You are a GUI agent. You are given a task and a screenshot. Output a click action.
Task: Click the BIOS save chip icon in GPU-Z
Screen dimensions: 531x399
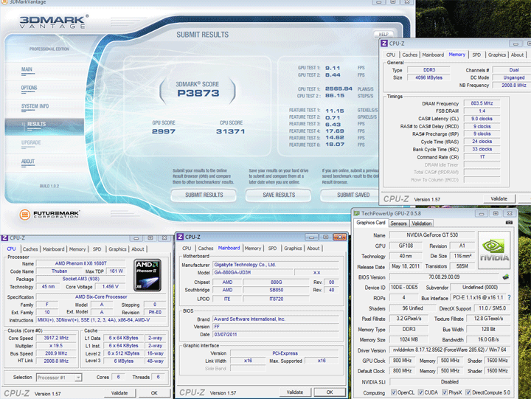click(x=506, y=277)
